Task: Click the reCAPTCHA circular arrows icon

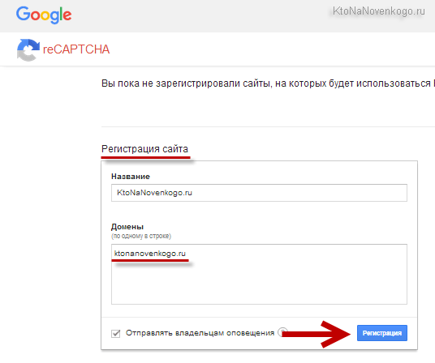Action: [x=28, y=49]
